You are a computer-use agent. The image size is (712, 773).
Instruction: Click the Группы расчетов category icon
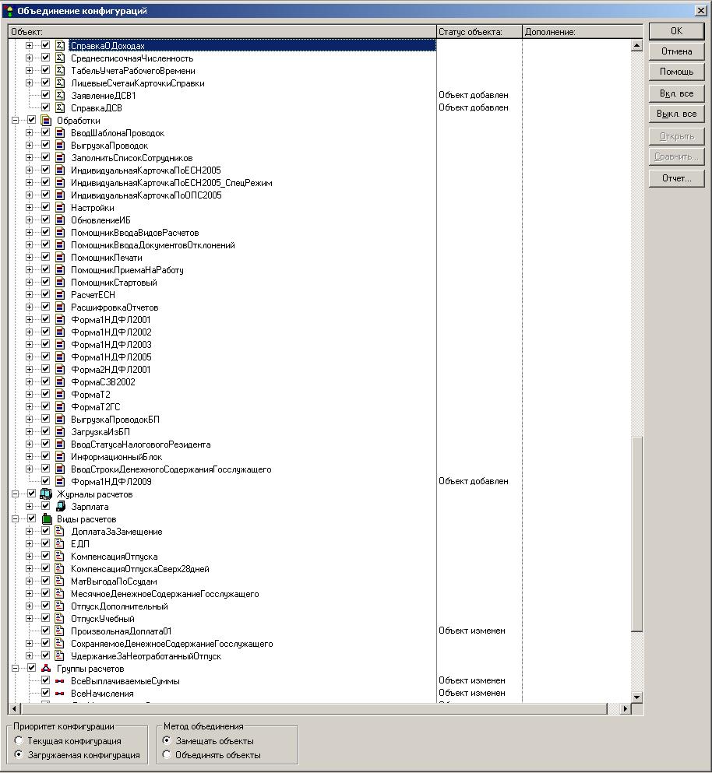pos(45,669)
